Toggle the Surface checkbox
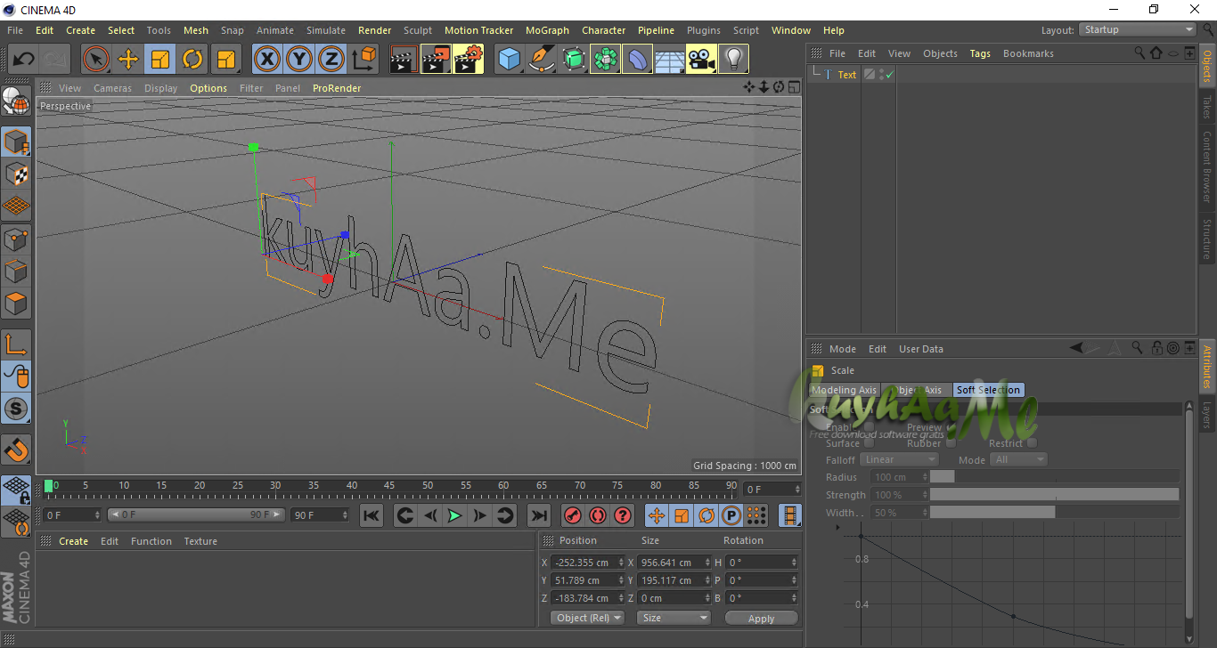The image size is (1217, 648). pyautogui.click(x=870, y=442)
